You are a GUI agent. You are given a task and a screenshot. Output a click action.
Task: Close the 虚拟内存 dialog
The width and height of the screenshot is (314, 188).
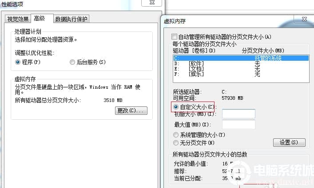[x=304, y=19]
